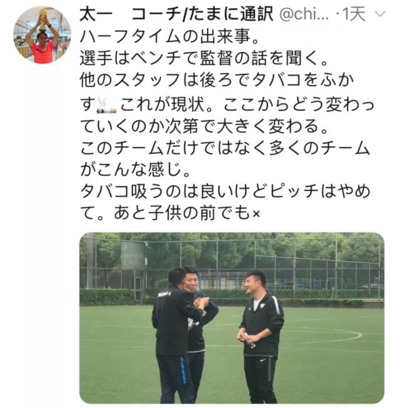
Task: Click the line starting タバコ吸うのは良いけど
Action: [225, 191]
